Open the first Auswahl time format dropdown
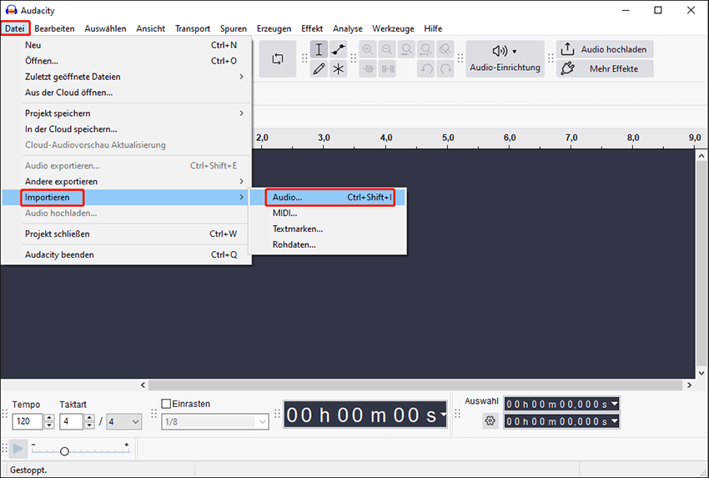This screenshot has height=478, width=709. [615, 404]
